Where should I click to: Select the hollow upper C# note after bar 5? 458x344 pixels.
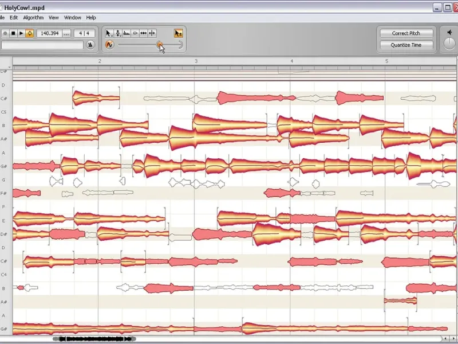pos(418,99)
